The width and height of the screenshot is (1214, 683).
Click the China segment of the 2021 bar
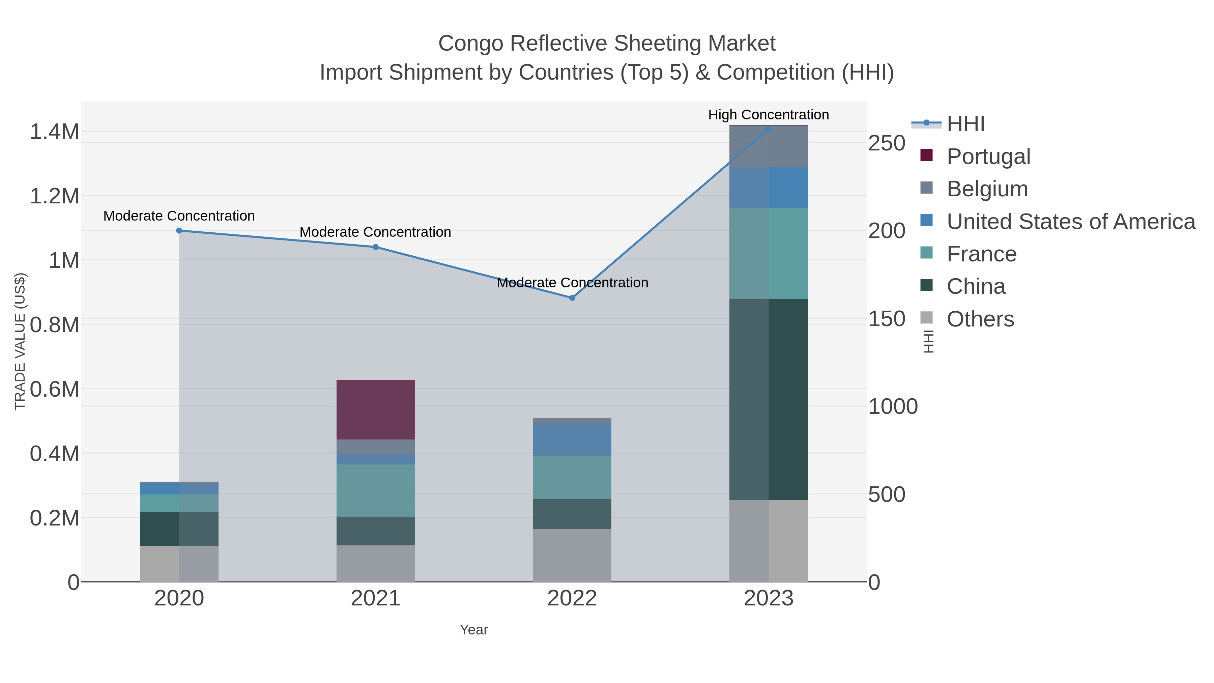point(376,531)
